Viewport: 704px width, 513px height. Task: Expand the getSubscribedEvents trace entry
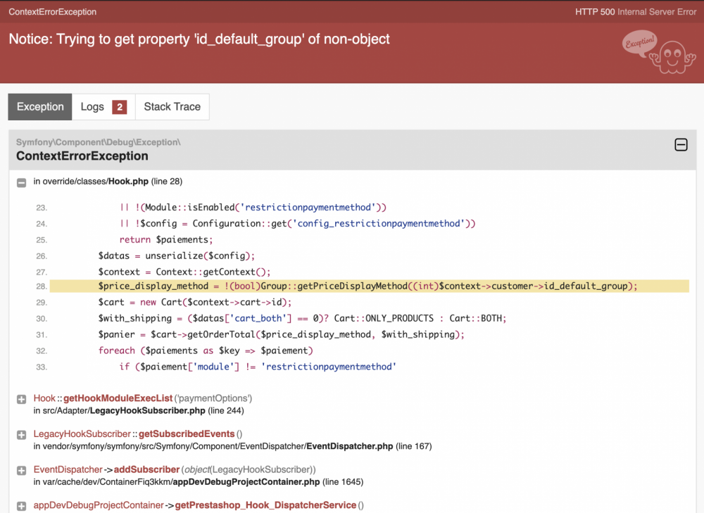click(21, 435)
